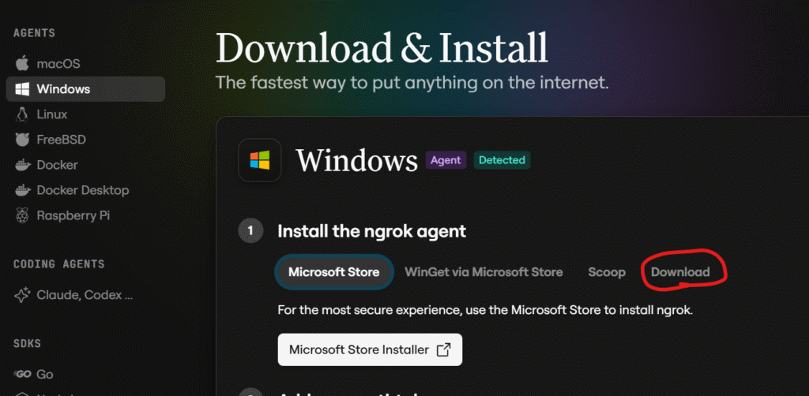Click the purple Agent badge

[x=446, y=160]
